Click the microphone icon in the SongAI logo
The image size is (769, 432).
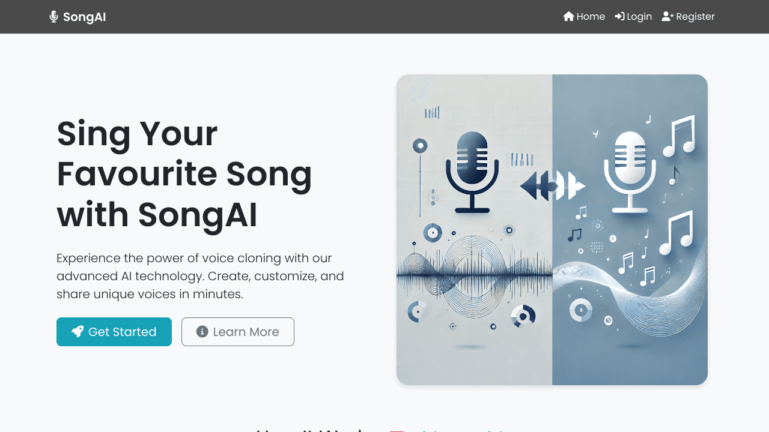click(x=53, y=17)
